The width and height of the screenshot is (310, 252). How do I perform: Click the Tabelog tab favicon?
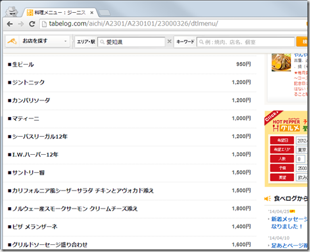click(29, 13)
